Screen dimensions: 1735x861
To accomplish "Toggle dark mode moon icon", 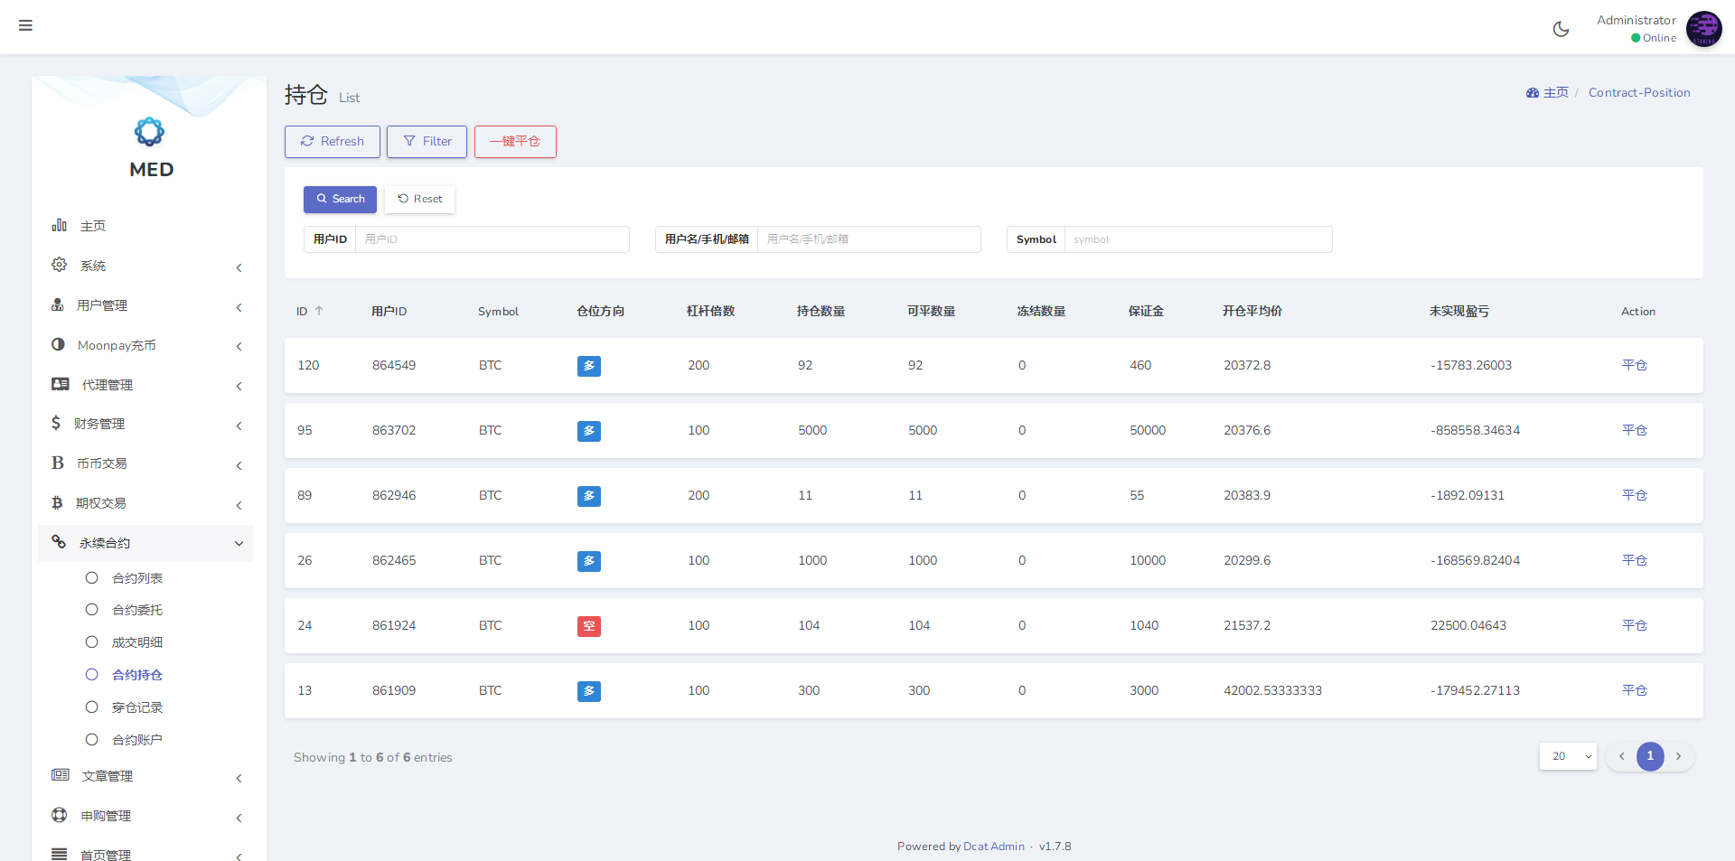I will 1561,29.
